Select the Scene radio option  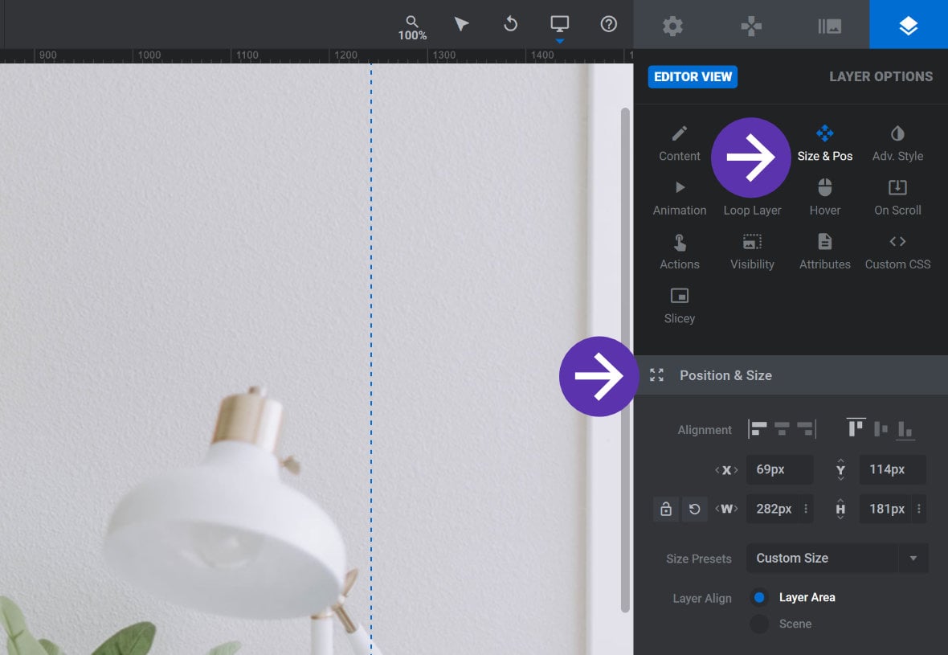click(x=759, y=624)
